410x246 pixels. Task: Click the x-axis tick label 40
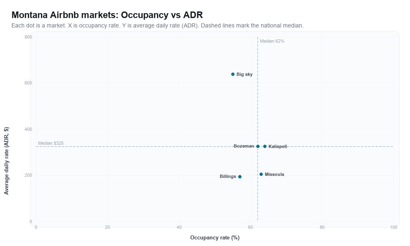click(179, 228)
